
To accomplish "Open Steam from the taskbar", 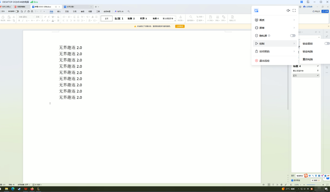I will [x=19, y=189].
